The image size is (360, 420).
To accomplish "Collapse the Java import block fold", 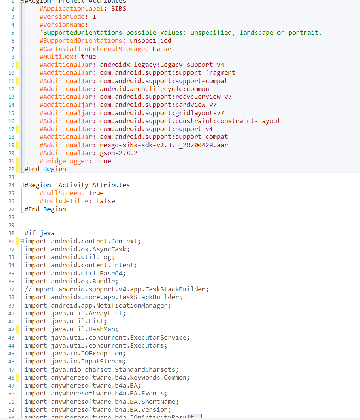I will (21, 242).
